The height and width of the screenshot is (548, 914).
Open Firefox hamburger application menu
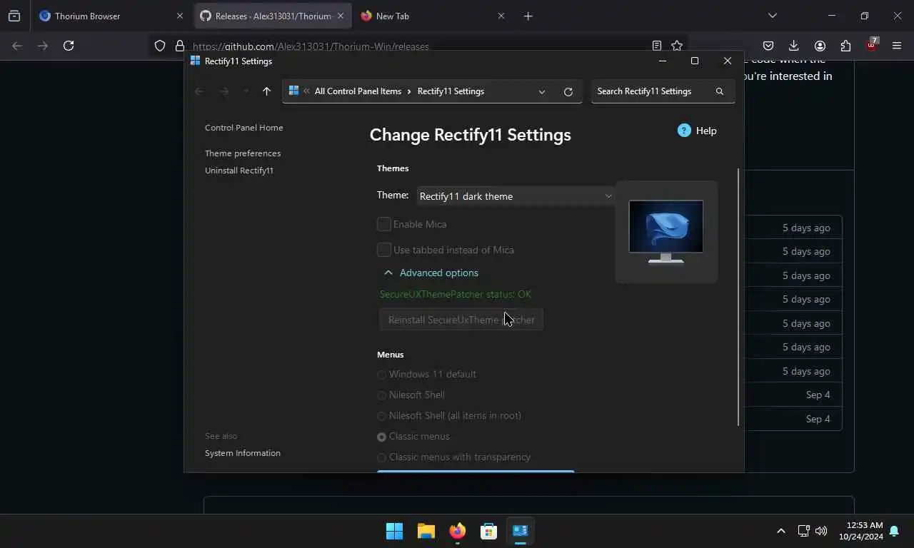coord(897,46)
